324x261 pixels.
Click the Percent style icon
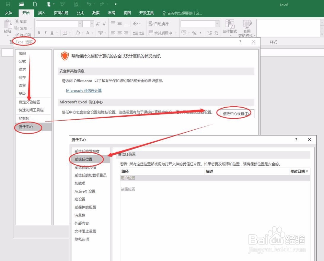click(194, 33)
